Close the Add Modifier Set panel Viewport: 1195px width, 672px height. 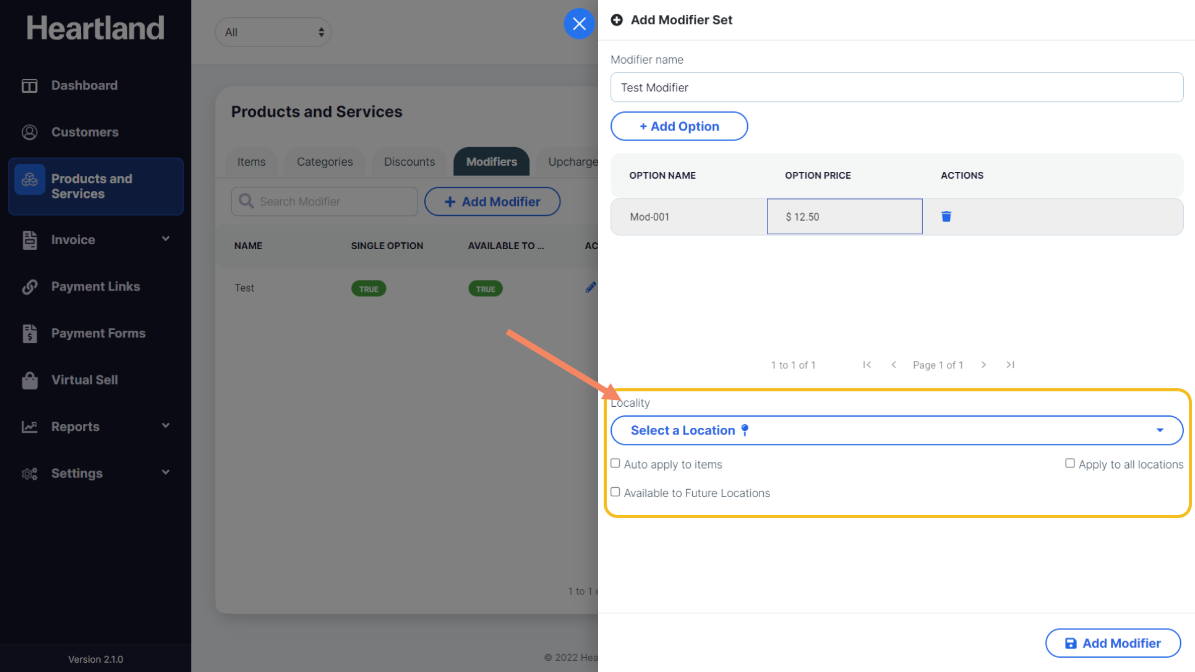[579, 23]
